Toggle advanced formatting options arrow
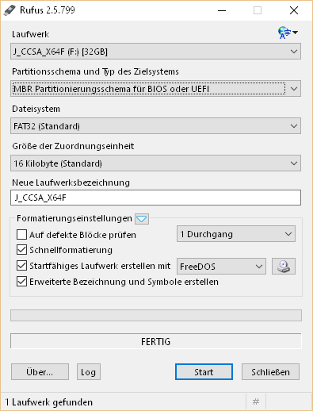Screen dimensions: 313x411 click(142, 219)
